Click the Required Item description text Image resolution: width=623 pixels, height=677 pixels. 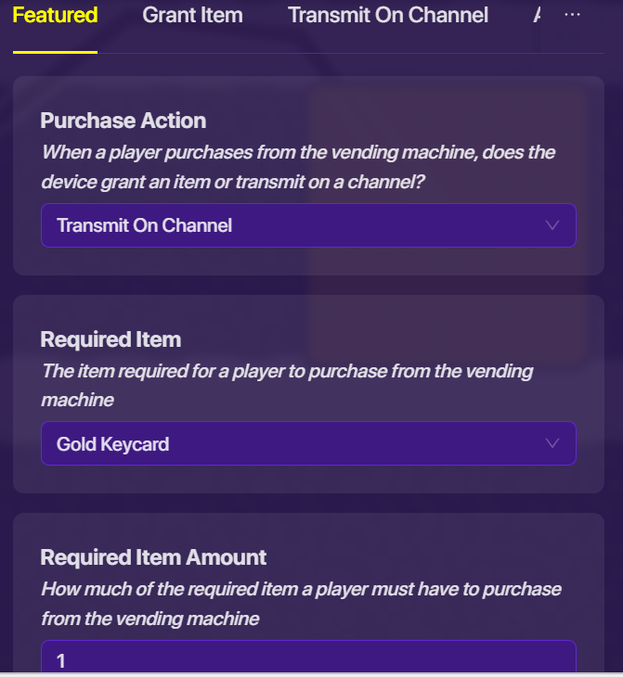pyautogui.click(x=287, y=385)
